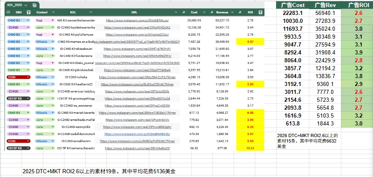Click the number type icon before Revenue
This screenshot has height=177, width=373.
tap(212, 12)
